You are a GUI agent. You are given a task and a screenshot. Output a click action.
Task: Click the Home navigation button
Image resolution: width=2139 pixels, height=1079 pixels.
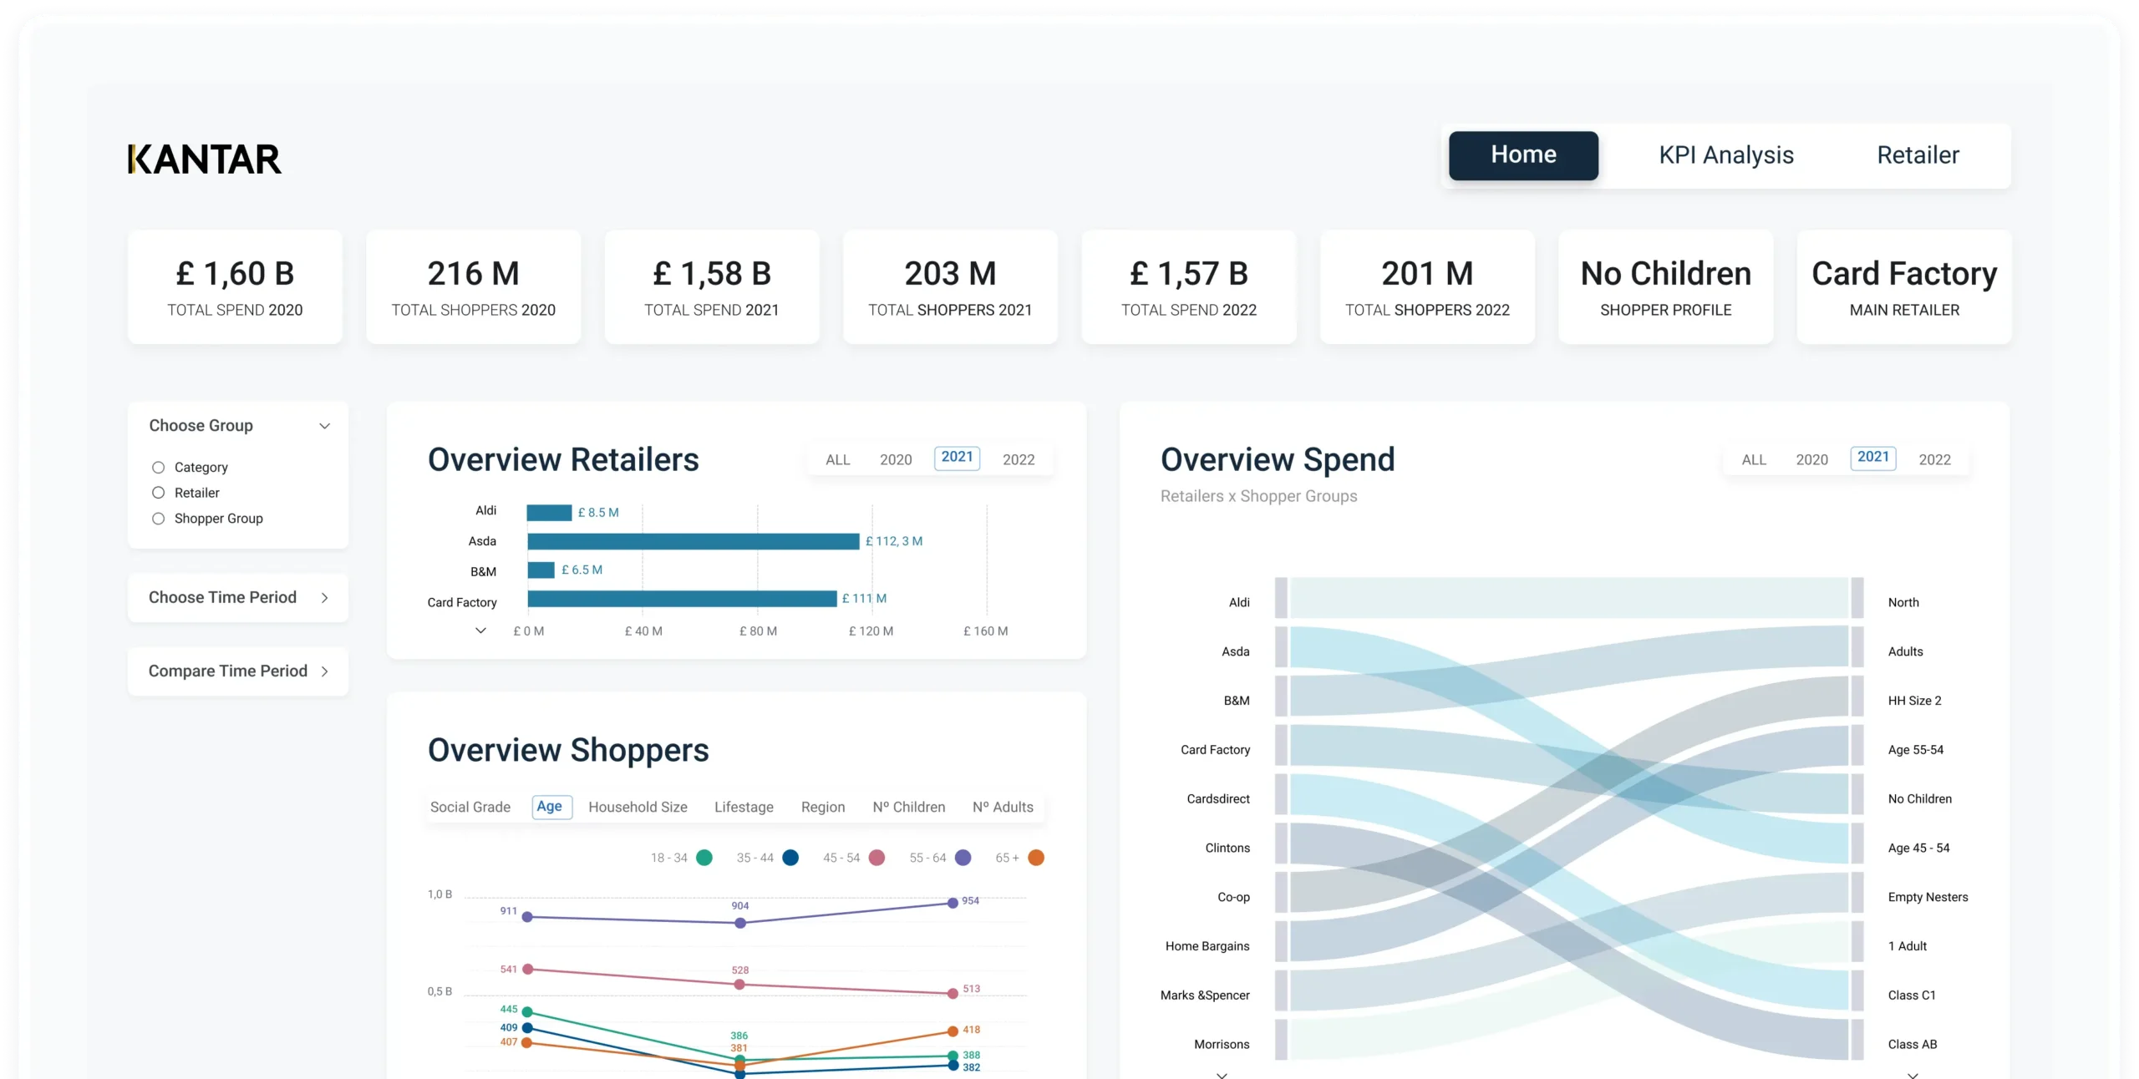tap(1523, 155)
